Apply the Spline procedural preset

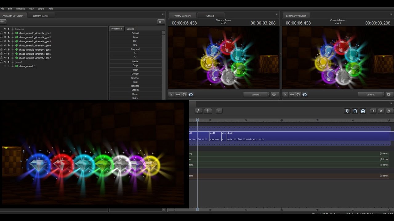click(x=135, y=98)
